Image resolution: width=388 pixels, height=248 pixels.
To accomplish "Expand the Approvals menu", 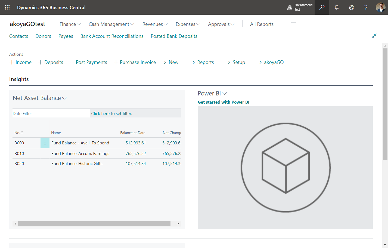I will 221,24.
